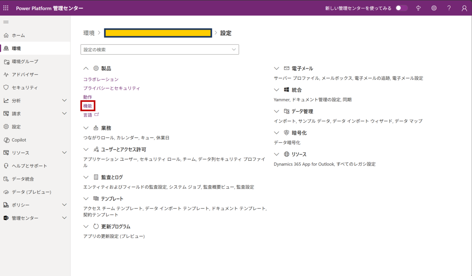This screenshot has height=276, width=472.
Task: Click the Copilot icon in the sidebar
Action: (6, 140)
